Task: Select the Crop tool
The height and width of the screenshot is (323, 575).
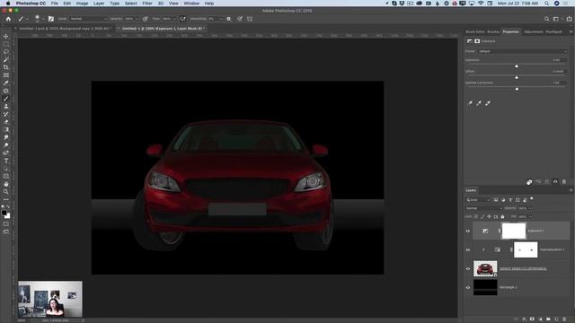Action: click(6, 67)
